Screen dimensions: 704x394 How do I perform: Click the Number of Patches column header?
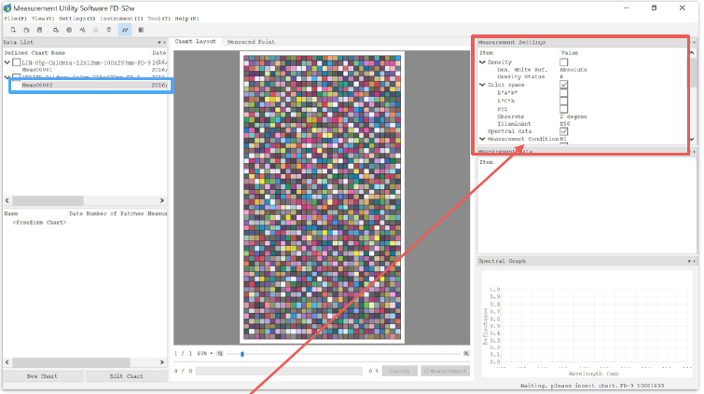pos(115,213)
